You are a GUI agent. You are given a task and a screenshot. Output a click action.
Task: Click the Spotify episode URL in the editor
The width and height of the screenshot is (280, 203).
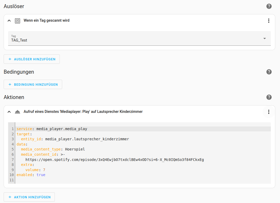pyautogui.click(x=114, y=160)
